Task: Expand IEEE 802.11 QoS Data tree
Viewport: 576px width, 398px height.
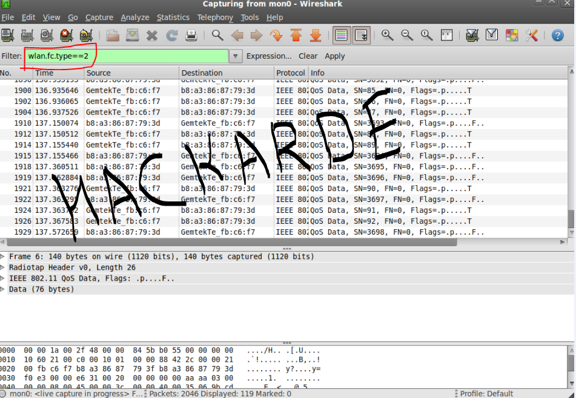Action: pos(2,278)
